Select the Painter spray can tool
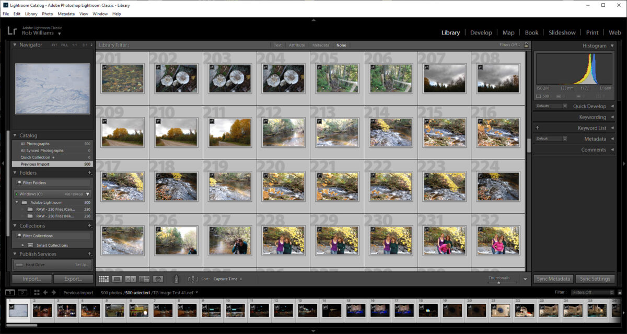 coord(176,279)
